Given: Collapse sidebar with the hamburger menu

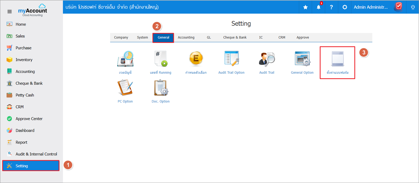Looking at the screenshot, I should click(x=9, y=12).
